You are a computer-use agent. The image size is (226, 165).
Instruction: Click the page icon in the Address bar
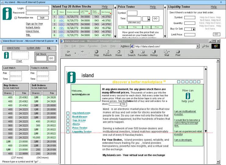(132, 46)
